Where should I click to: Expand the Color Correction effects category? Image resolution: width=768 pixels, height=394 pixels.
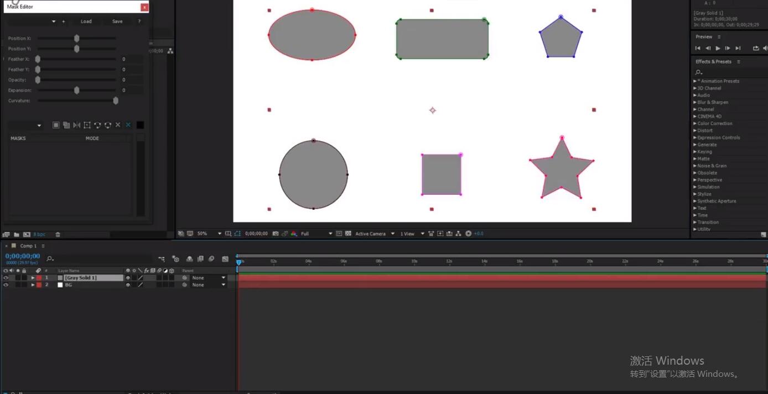(x=695, y=123)
